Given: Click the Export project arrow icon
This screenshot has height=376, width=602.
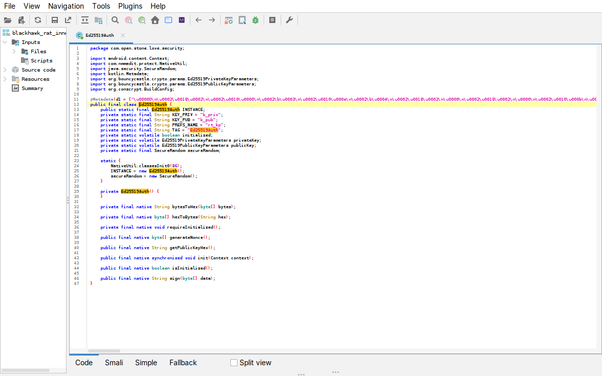Looking at the screenshot, I should (x=68, y=20).
